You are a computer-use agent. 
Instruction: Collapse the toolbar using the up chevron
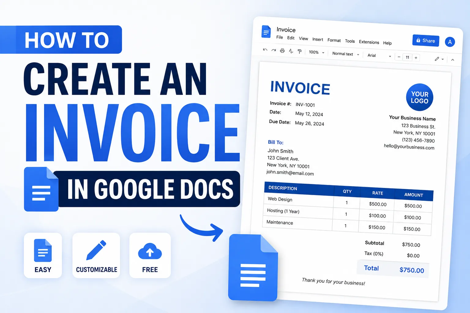click(x=453, y=60)
